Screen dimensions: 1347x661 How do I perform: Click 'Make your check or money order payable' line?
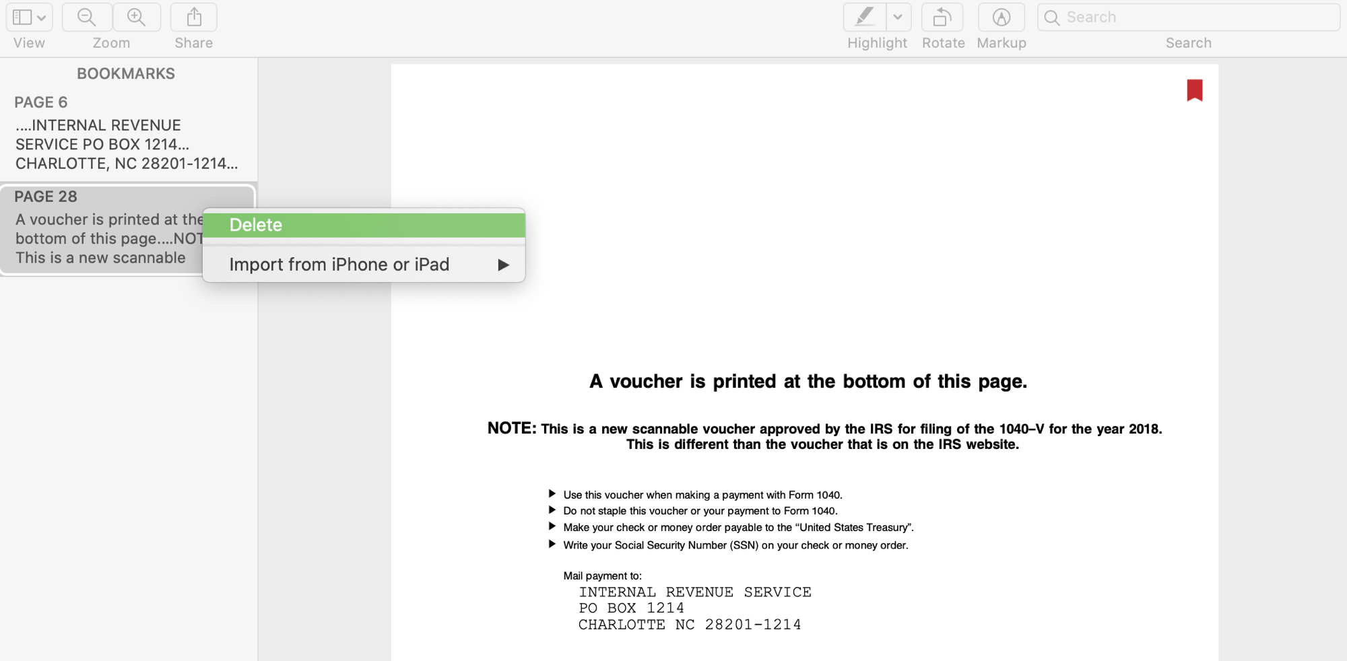738,528
